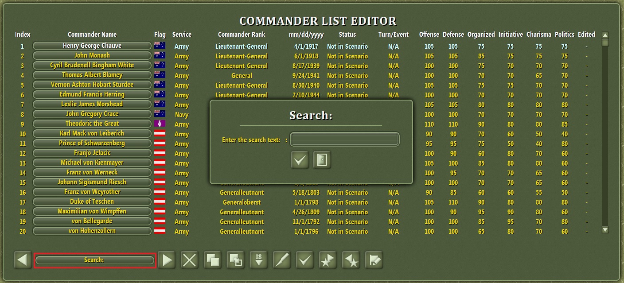Click the list scrollbar thumb

pyautogui.click(x=605, y=43)
